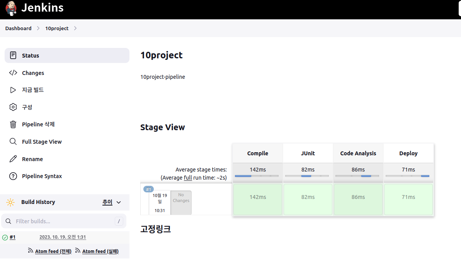This screenshot has width=461, height=265.
Task: Click the underlined 'full' run time text
Action: [x=188, y=178]
